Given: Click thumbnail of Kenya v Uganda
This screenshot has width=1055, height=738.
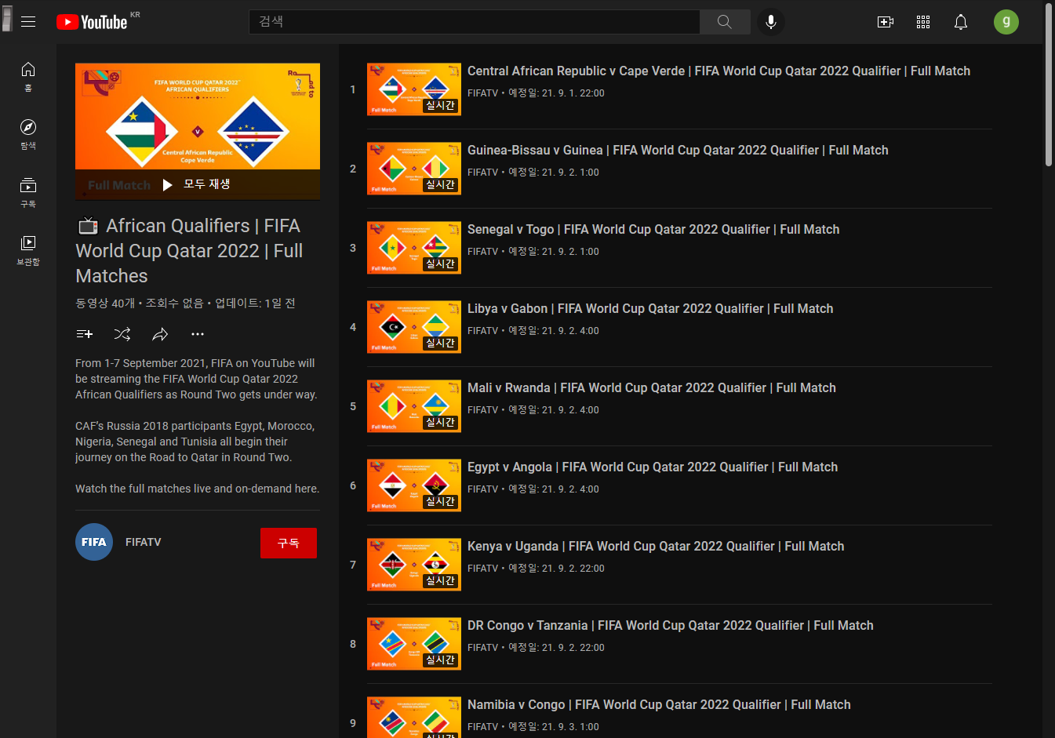Looking at the screenshot, I should coord(414,565).
